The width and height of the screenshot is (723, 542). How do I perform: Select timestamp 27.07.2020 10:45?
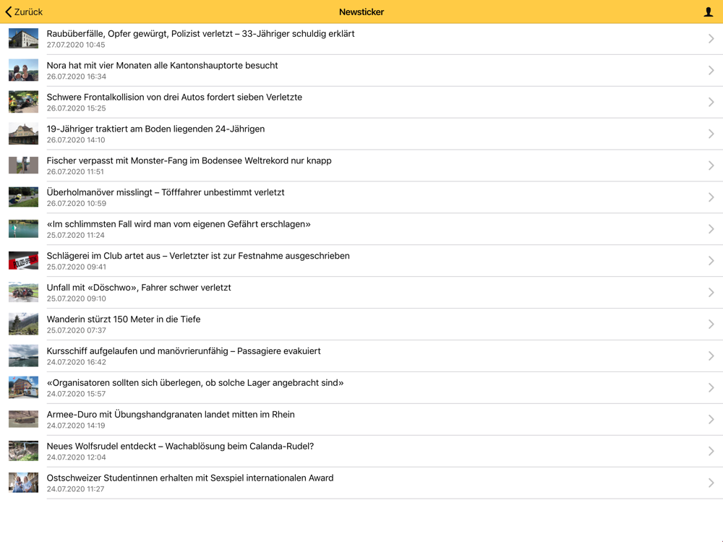pyautogui.click(x=76, y=45)
